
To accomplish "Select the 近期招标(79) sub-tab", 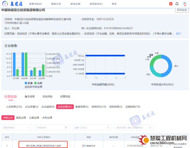I will [x=133, y=107].
